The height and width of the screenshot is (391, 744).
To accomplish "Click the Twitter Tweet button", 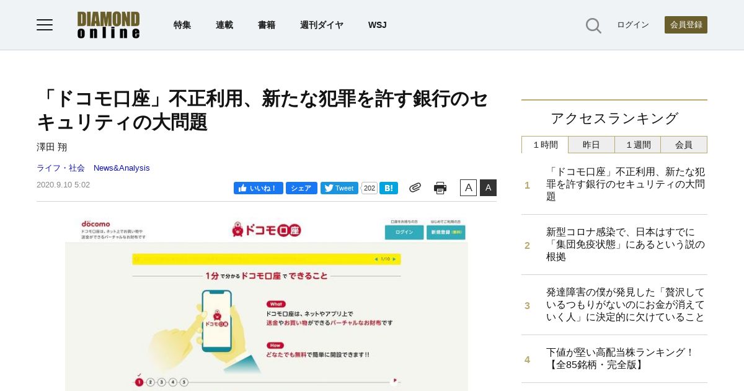I will coord(339,188).
